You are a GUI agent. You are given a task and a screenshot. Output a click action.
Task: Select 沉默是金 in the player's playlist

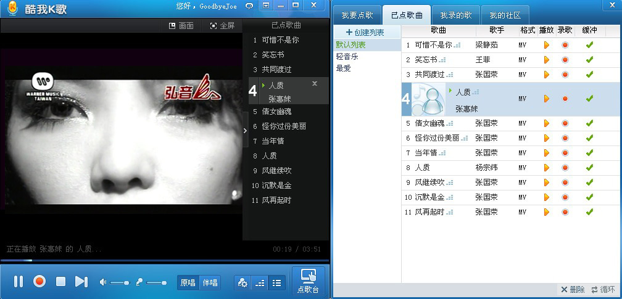[276, 186]
